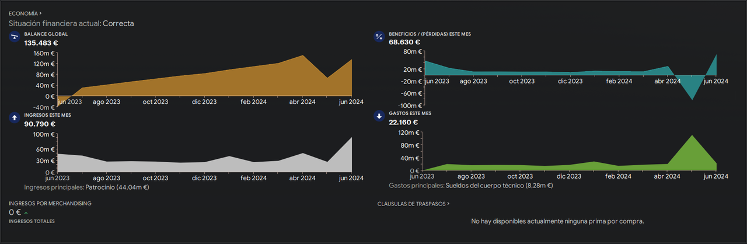Click the Ingresos este mes up-arrow icon
This screenshot has width=747, height=244.
click(14, 118)
